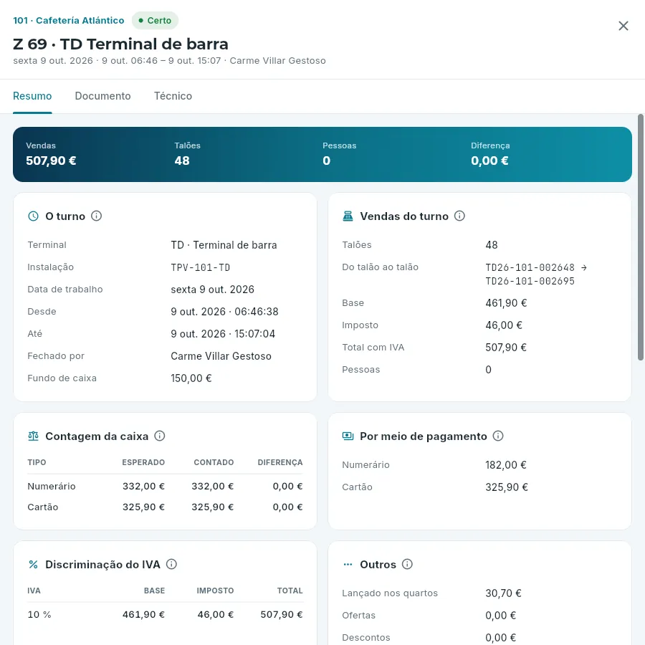645x645 pixels.
Task: Click the info icon beside Vendas do turno
Action: click(459, 216)
